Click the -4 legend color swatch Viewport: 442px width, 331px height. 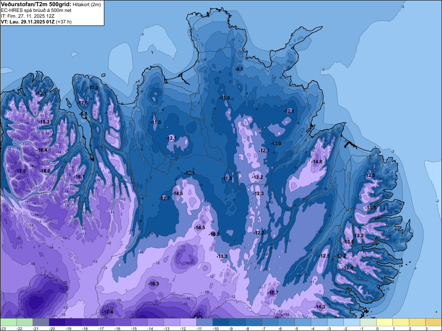[x=319, y=322]
